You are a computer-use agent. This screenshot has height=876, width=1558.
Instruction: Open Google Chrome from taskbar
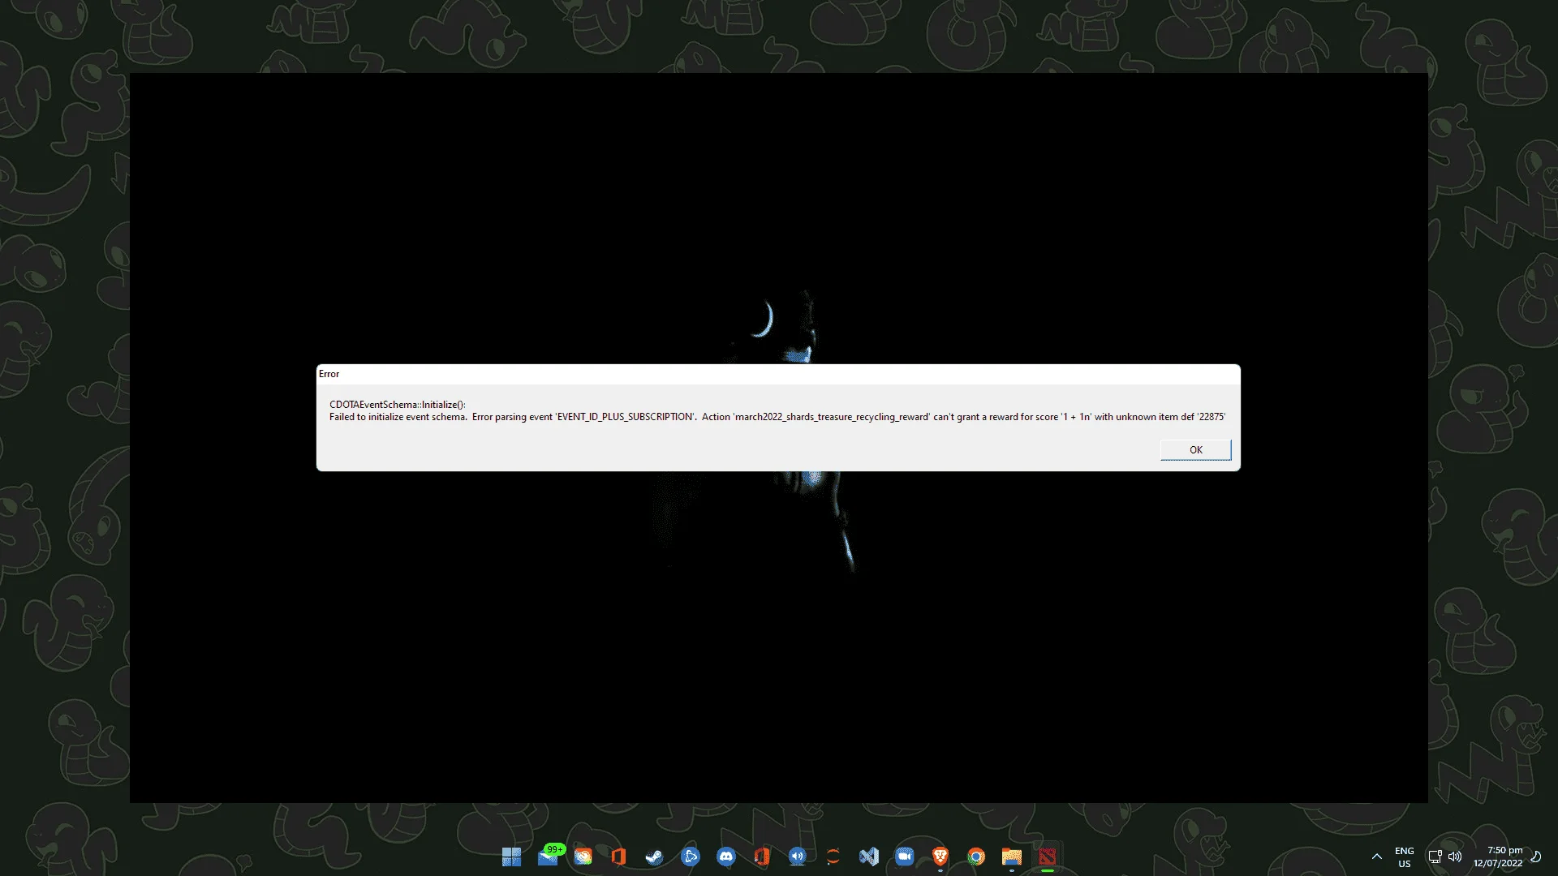click(975, 857)
